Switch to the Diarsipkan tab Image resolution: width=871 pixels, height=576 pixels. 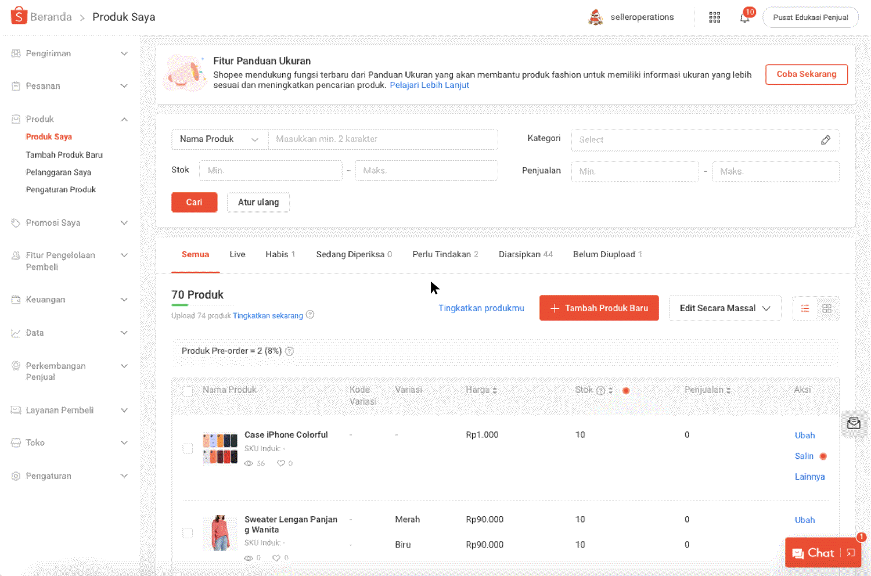(x=525, y=254)
